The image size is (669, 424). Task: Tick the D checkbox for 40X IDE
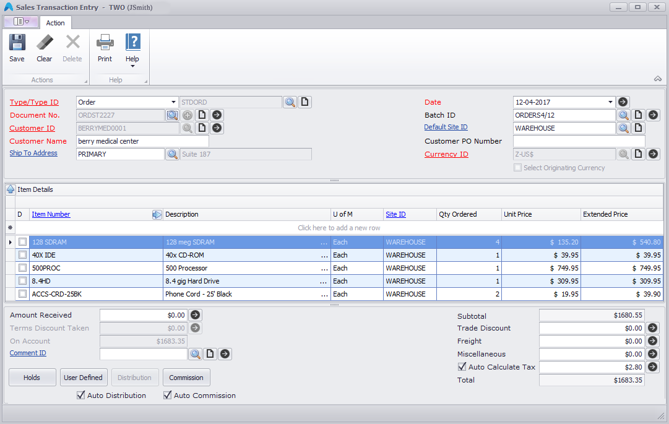23,255
